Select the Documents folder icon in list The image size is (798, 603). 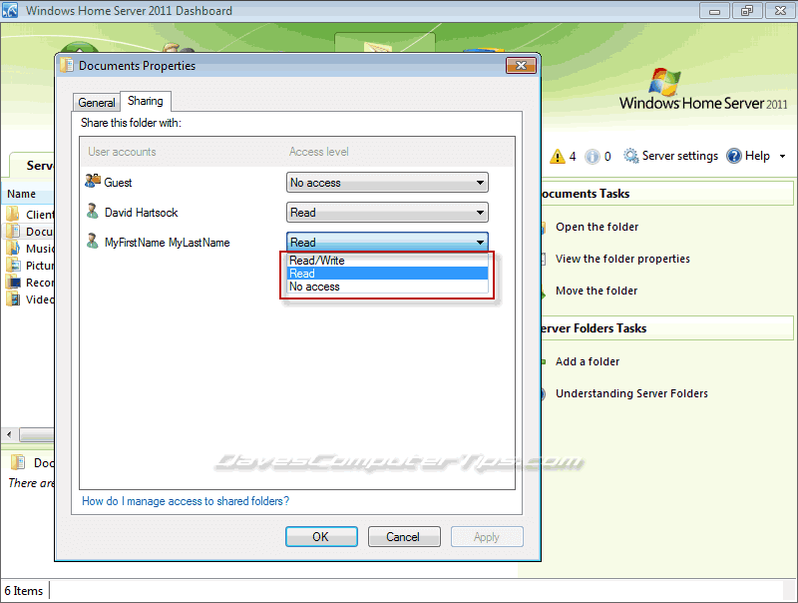tap(13, 232)
